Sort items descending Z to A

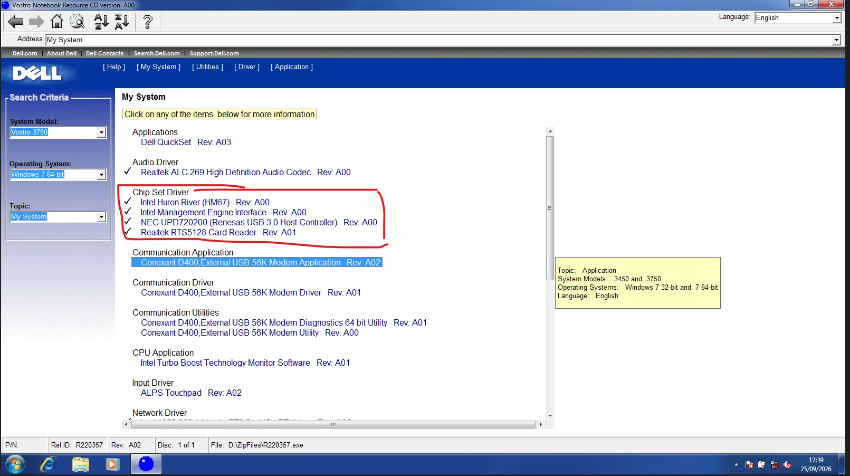pos(122,22)
